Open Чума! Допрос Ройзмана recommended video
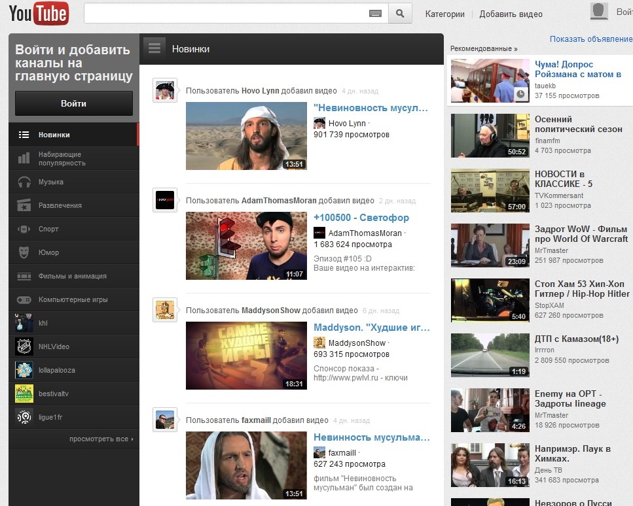 (578, 69)
